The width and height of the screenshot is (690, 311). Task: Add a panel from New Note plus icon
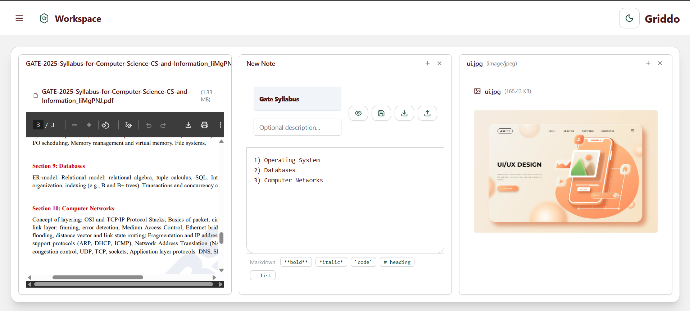tap(428, 63)
